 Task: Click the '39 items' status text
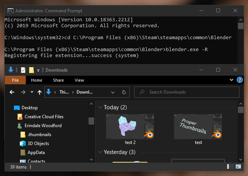[x=18, y=167]
